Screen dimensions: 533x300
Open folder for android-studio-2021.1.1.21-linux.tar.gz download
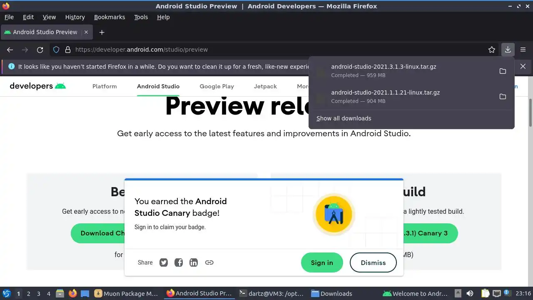click(503, 97)
